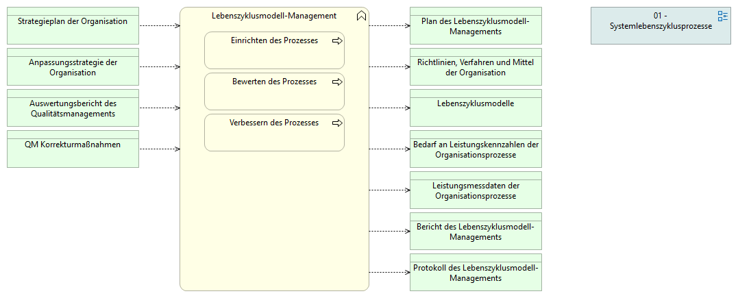Viewport: 738px width, 298px height.
Task: Click the process arrow icon in Bewerten des Prozesses
Action: coord(337,82)
